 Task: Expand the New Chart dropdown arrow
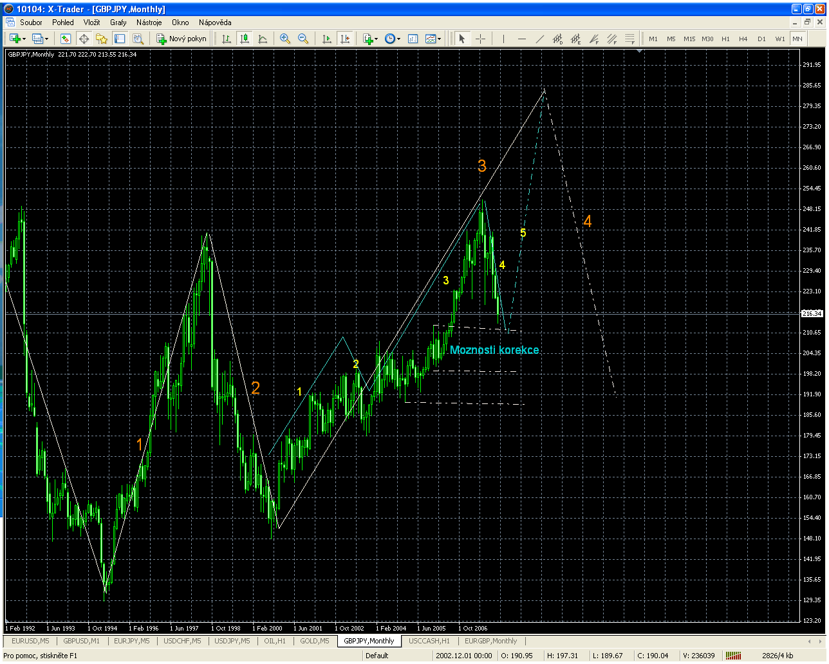tap(24, 39)
